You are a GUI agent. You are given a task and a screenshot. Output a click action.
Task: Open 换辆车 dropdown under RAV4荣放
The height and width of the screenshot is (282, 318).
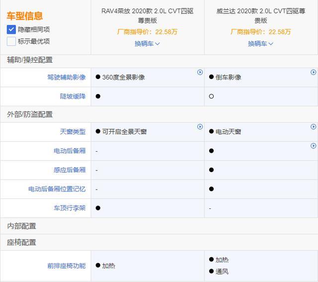[147, 43]
